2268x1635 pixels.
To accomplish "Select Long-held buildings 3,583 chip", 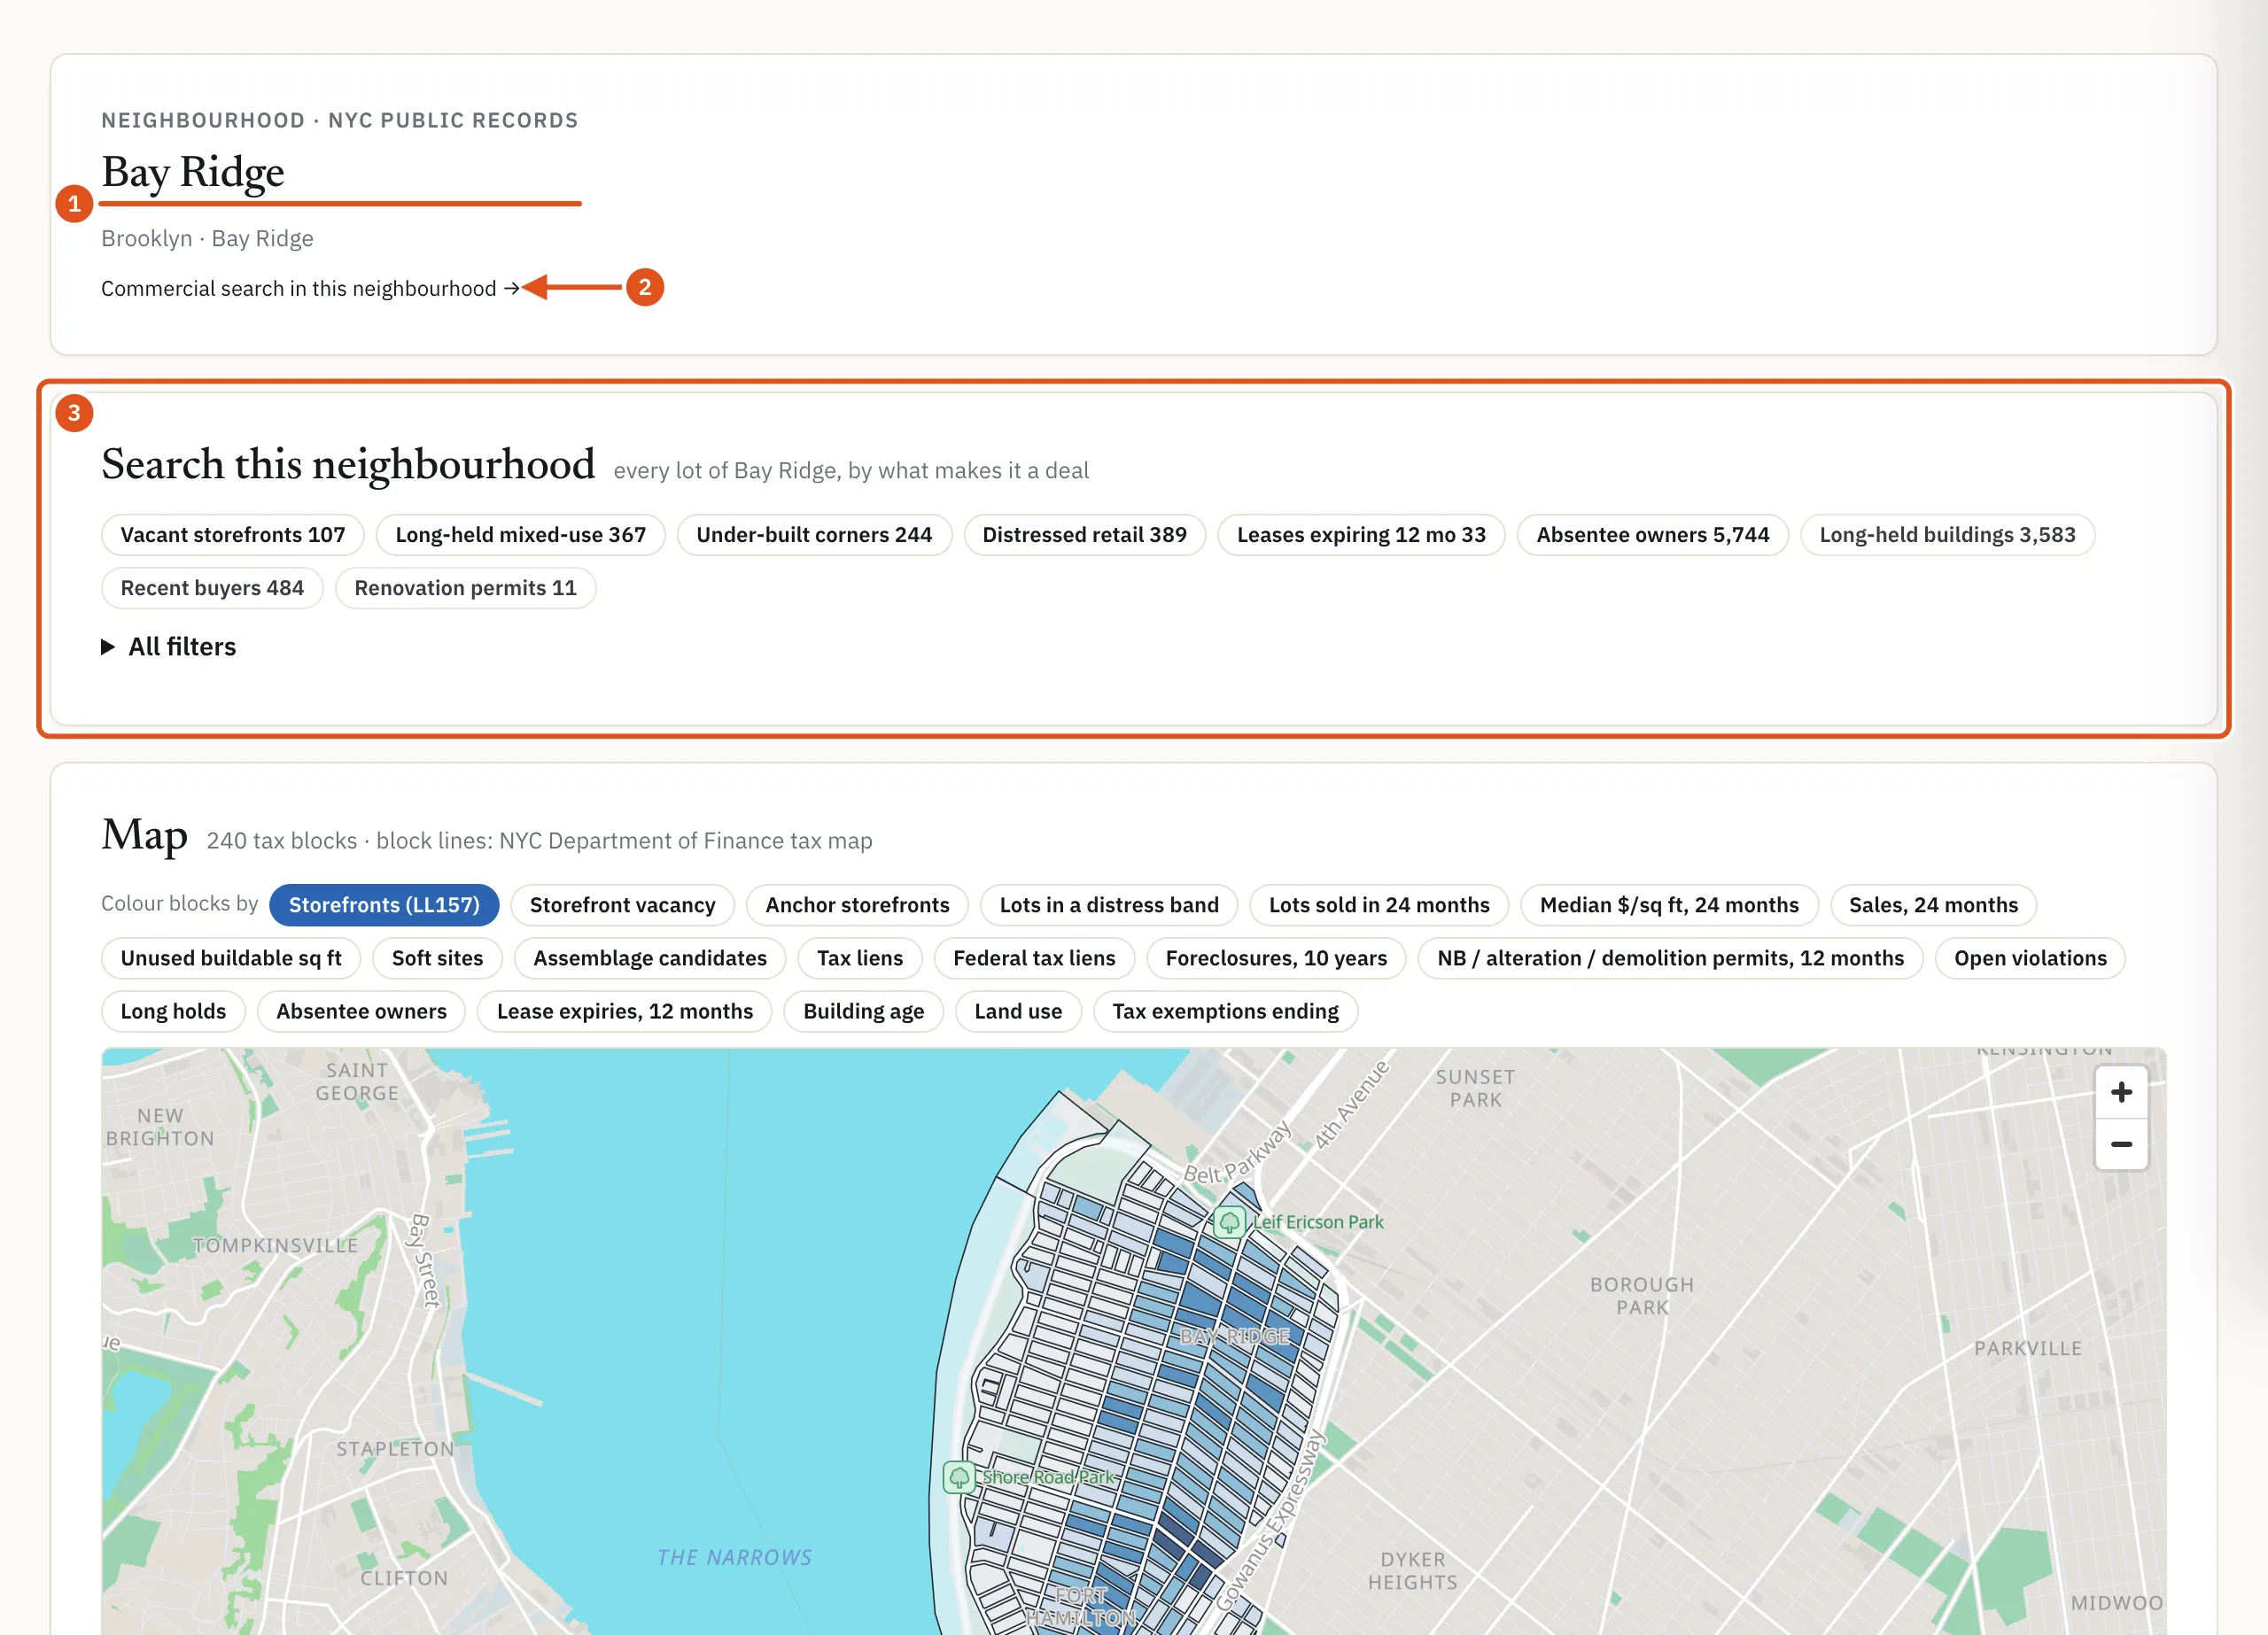I will (x=1947, y=535).
